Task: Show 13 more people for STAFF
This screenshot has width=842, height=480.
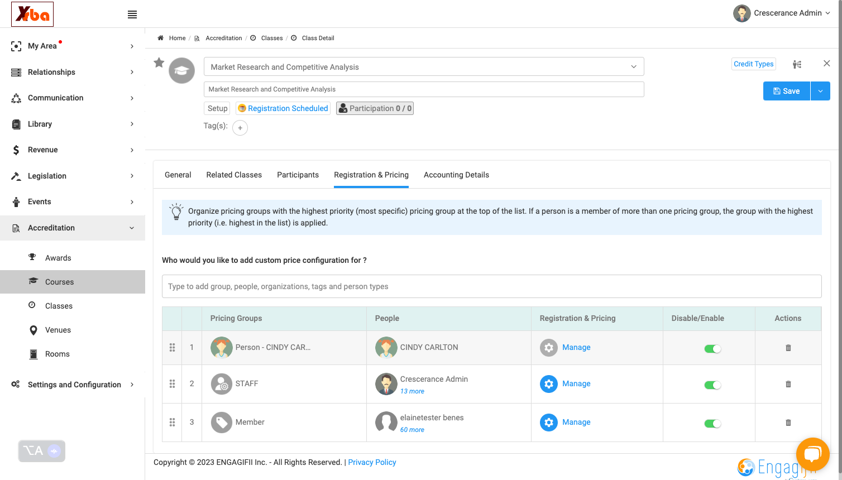Action: coord(412,391)
